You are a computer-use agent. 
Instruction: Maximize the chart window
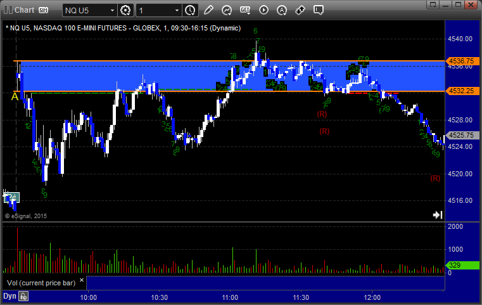458,4
